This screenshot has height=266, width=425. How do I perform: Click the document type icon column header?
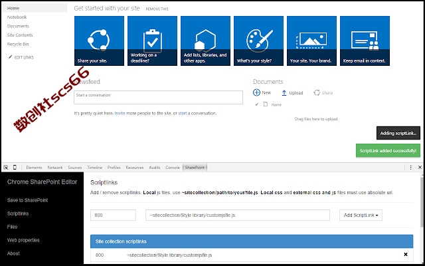click(266, 104)
